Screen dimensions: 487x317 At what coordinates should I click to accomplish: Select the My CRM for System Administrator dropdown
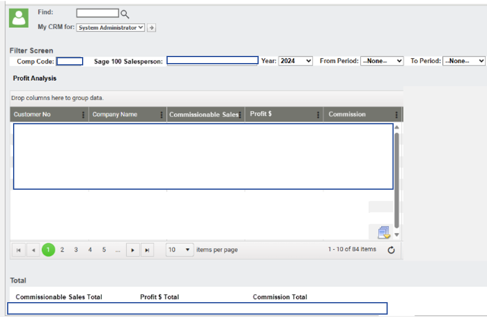click(111, 27)
